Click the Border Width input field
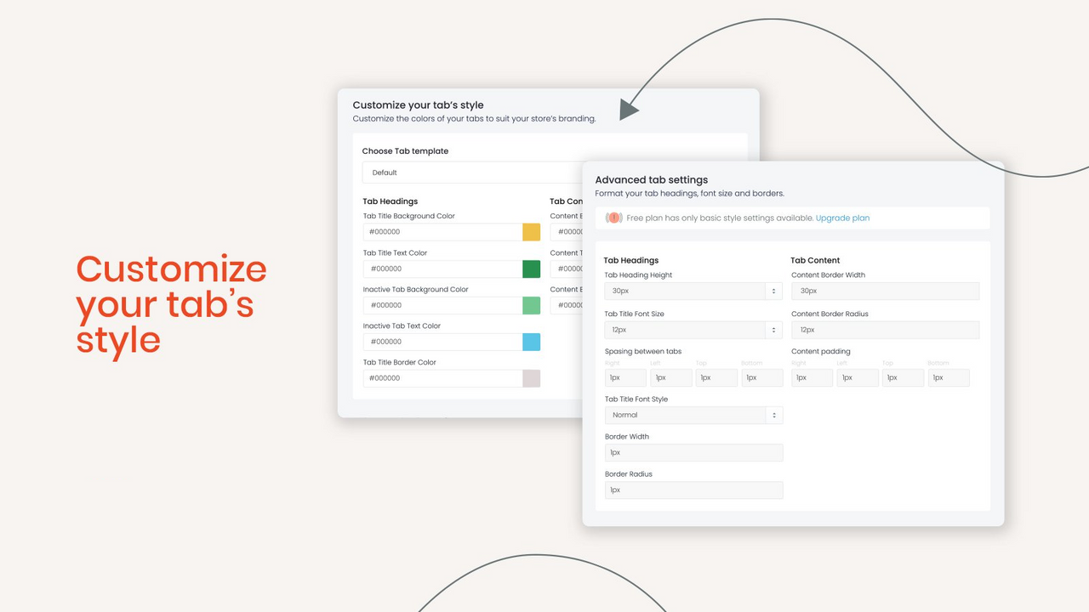Screen dimensions: 1089x612 693,453
